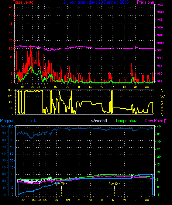
Task: Click yellow '270' on the direction axis
Action: point(11,96)
